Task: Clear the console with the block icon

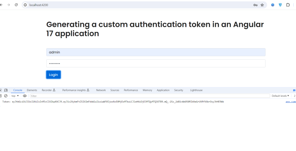Action: click(x=6, y=96)
